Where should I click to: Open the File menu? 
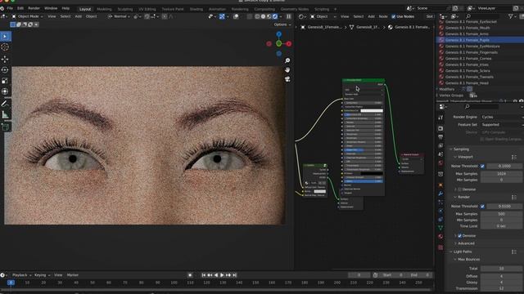click(10, 8)
